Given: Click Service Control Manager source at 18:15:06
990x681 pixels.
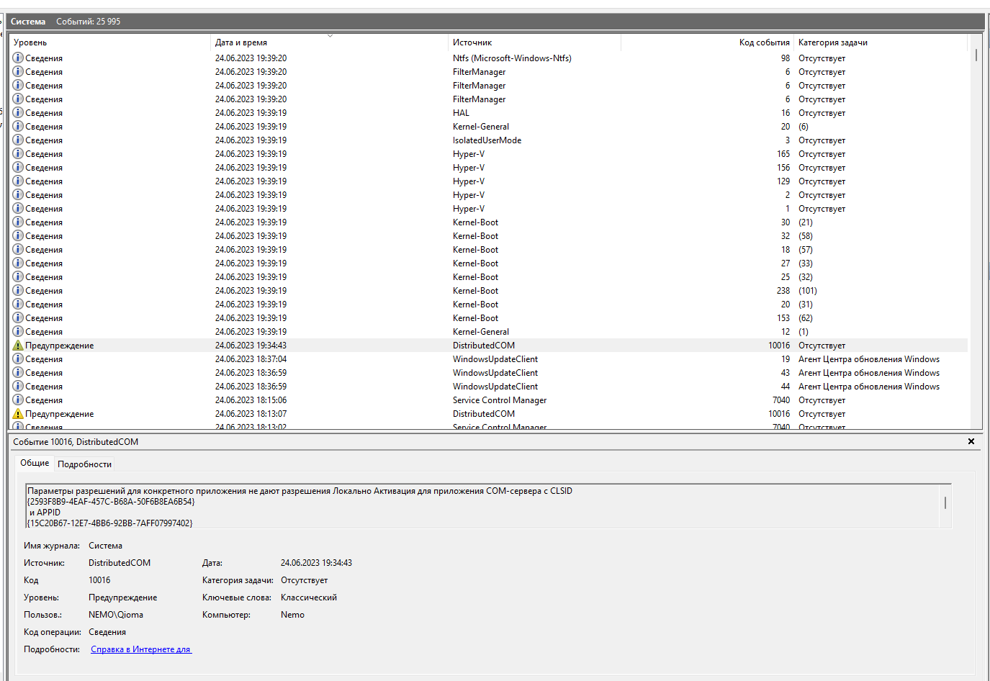Looking at the screenshot, I should pyautogui.click(x=500, y=400).
